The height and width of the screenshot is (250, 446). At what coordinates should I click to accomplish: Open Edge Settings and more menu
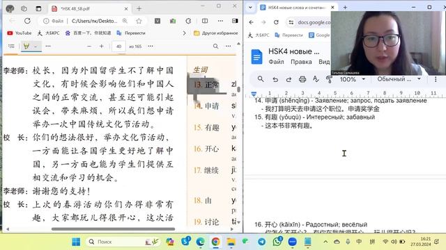click(x=220, y=21)
